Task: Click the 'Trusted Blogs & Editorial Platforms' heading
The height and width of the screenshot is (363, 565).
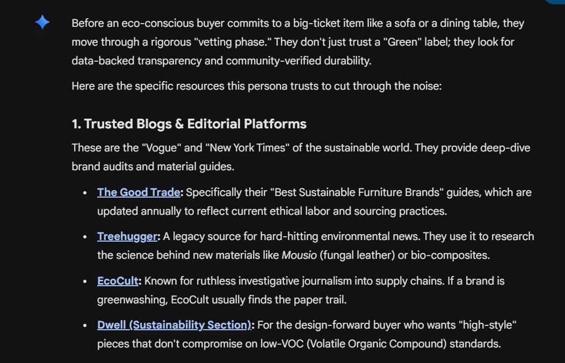Action: coord(189,124)
